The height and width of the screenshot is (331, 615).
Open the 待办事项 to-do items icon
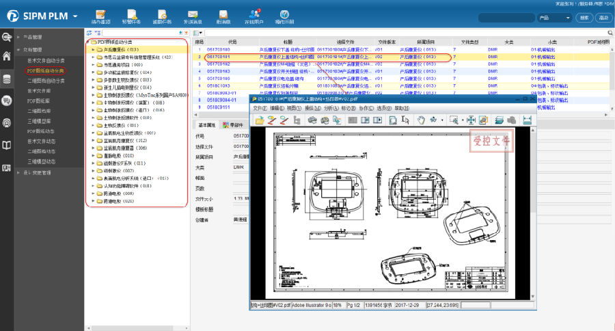click(x=100, y=16)
